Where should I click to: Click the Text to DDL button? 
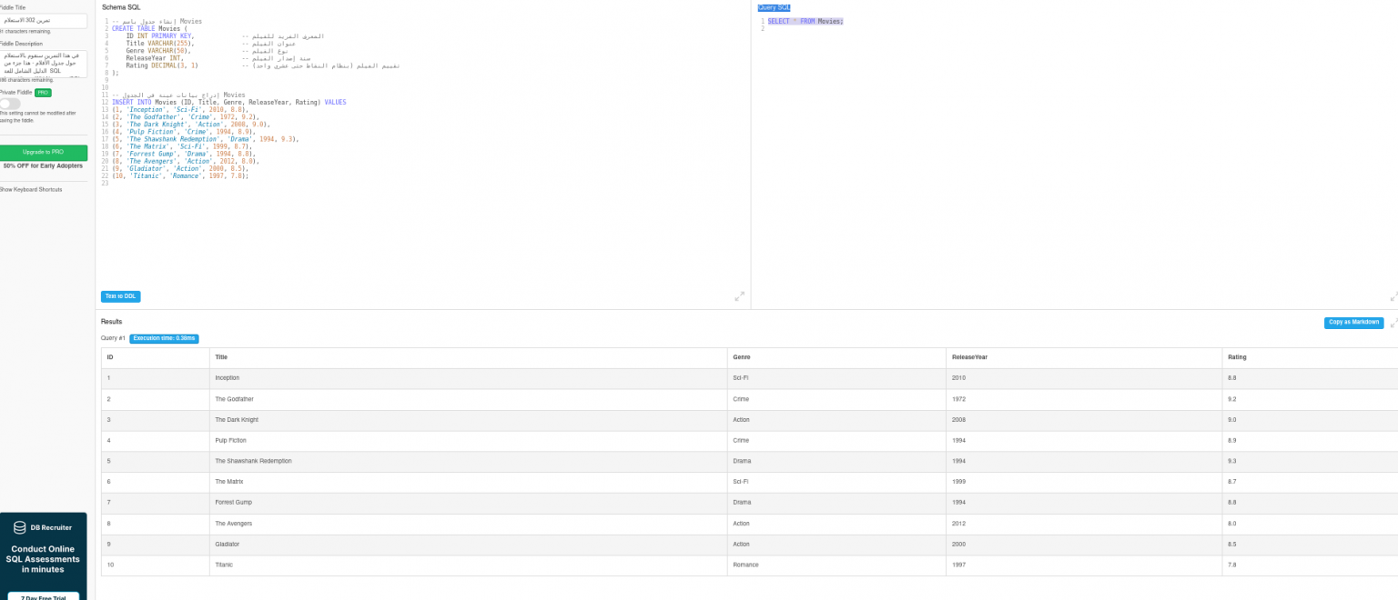tap(120, 296)
